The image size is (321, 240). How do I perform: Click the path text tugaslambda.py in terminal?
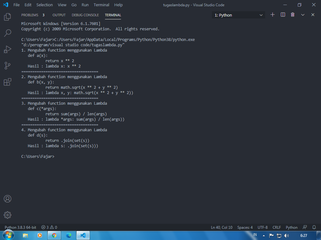pos(107,45)
